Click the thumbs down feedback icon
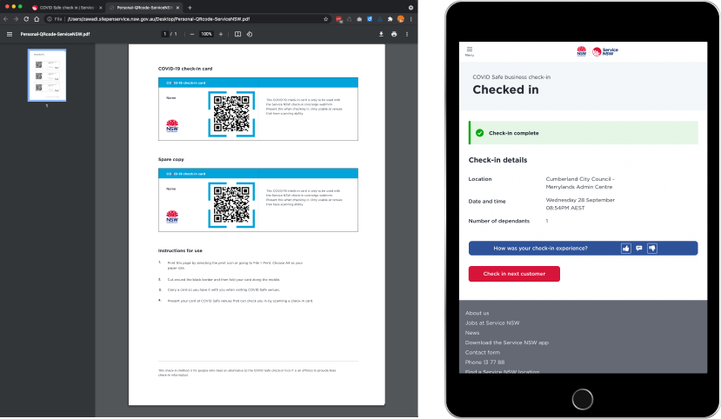721x419 pixels. 651,249
